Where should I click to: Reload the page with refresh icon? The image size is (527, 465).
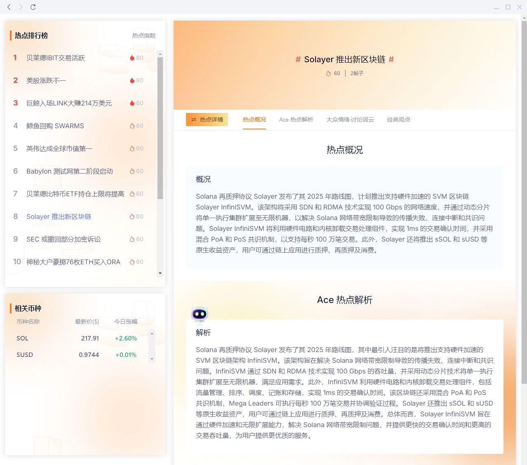coord(33,7)
